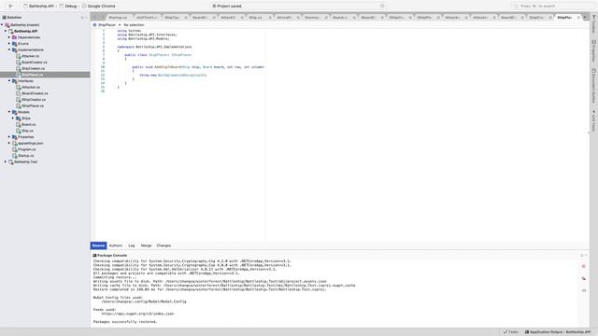This screenshot has width=598, height=336.
Task: Open the Document Outline side pad
Action: [594, 86]
